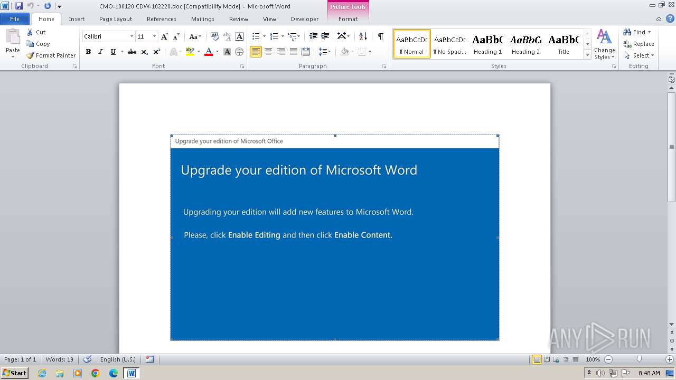The height and width of the screenshot is (380, 676).
Task: Click the Increase Indent icon
Action: (325, 36)
